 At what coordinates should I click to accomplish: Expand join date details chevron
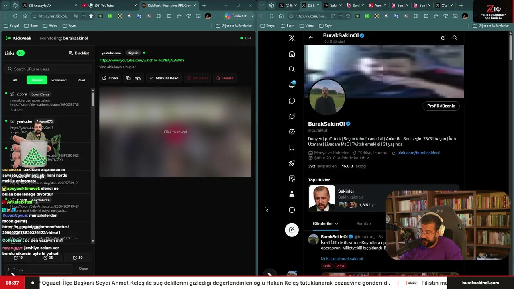(x=367, y=158)
